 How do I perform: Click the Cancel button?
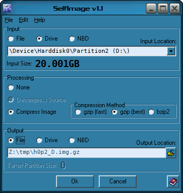pyautogui.click(x=118, y=181)
